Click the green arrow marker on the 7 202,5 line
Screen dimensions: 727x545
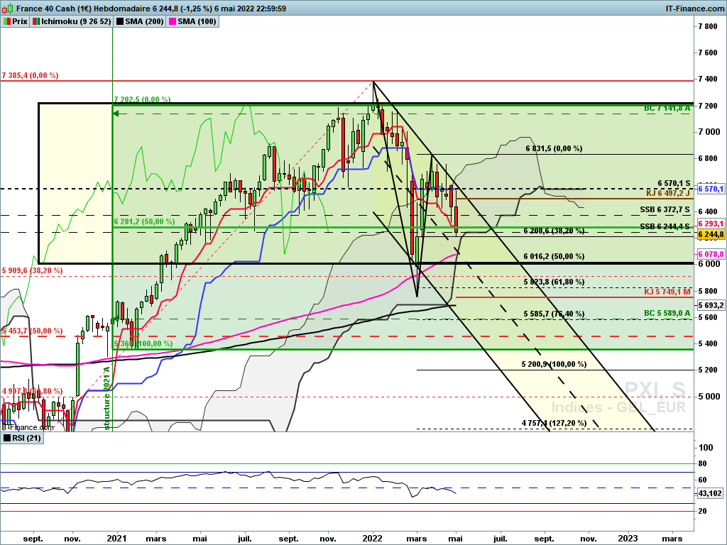116,114
